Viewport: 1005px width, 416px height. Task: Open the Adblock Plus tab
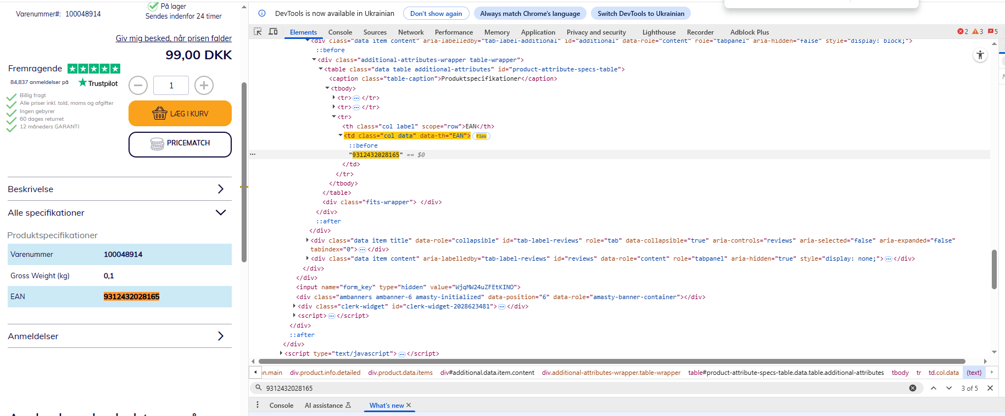coord(750,32)
